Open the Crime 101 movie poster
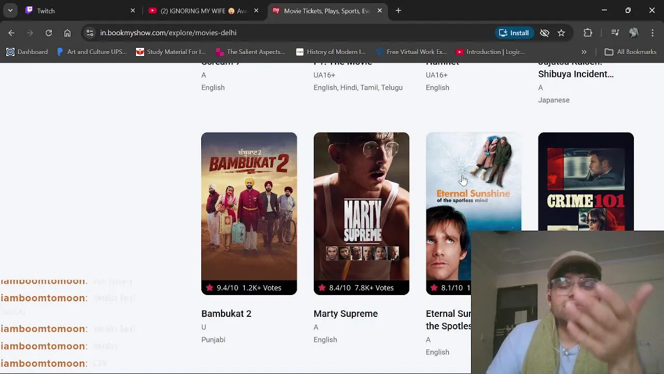The width and height of the screenshot is (664, 374). coord(586,181)
